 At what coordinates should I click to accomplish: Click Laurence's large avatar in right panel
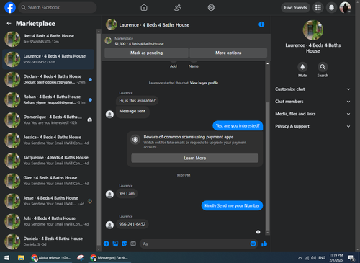coord(313,30)
